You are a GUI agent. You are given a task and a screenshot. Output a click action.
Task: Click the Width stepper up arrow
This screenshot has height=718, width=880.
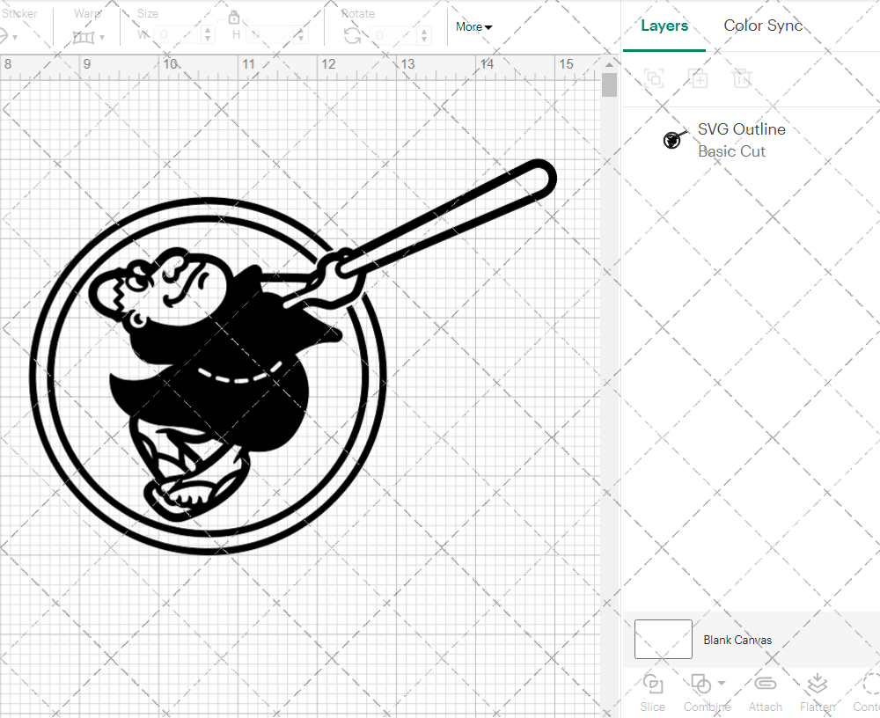coord(208,30)
